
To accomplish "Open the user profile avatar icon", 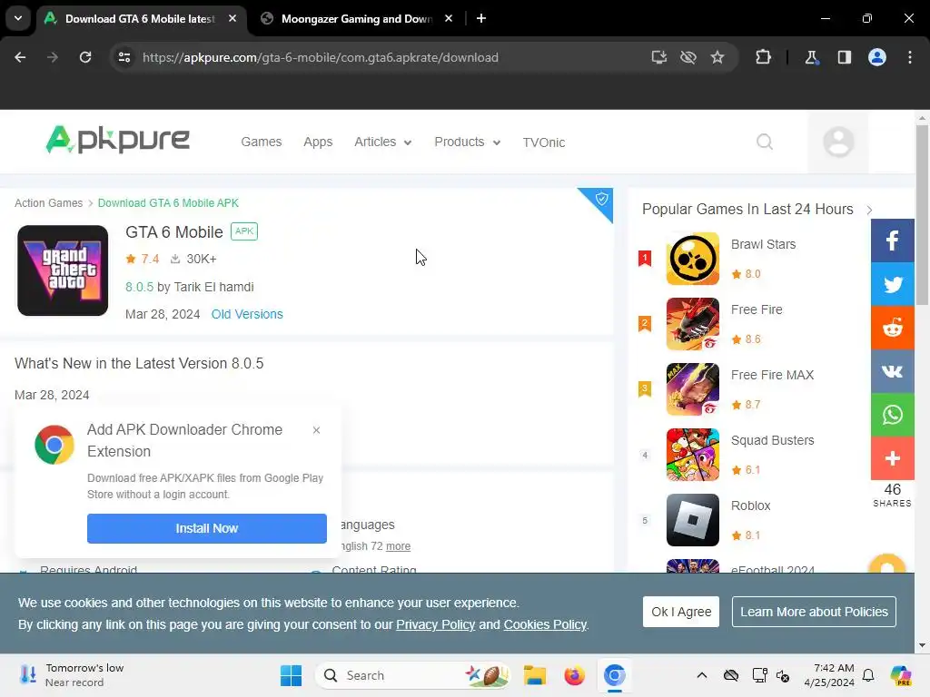I will [x=838, y=142].
